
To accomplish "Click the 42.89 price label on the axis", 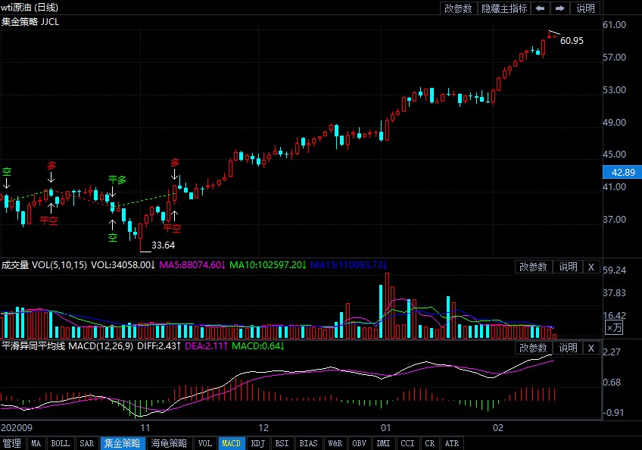I will (622, 173).
